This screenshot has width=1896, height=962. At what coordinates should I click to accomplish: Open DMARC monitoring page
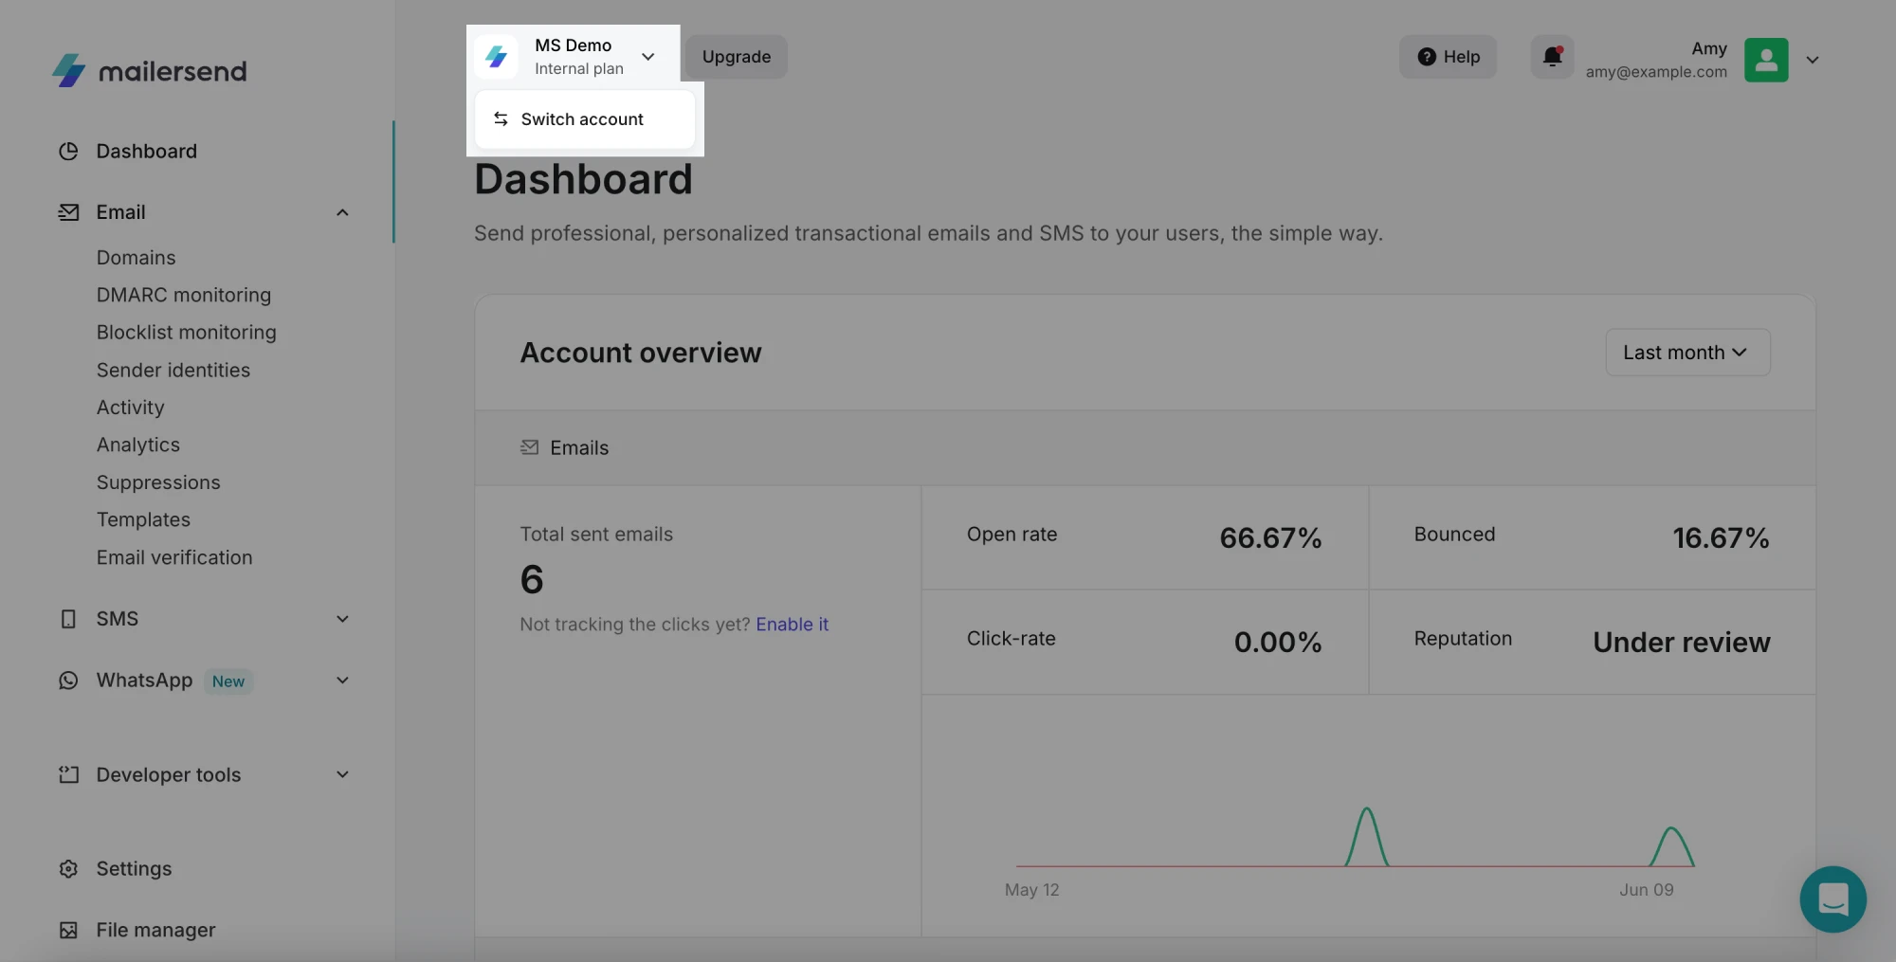184,295
